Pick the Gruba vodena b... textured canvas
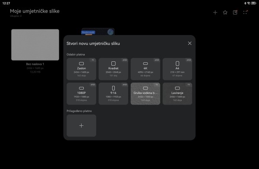Image resolution: width=259 pixels, height=169 pixels. [x=145, y=94]
